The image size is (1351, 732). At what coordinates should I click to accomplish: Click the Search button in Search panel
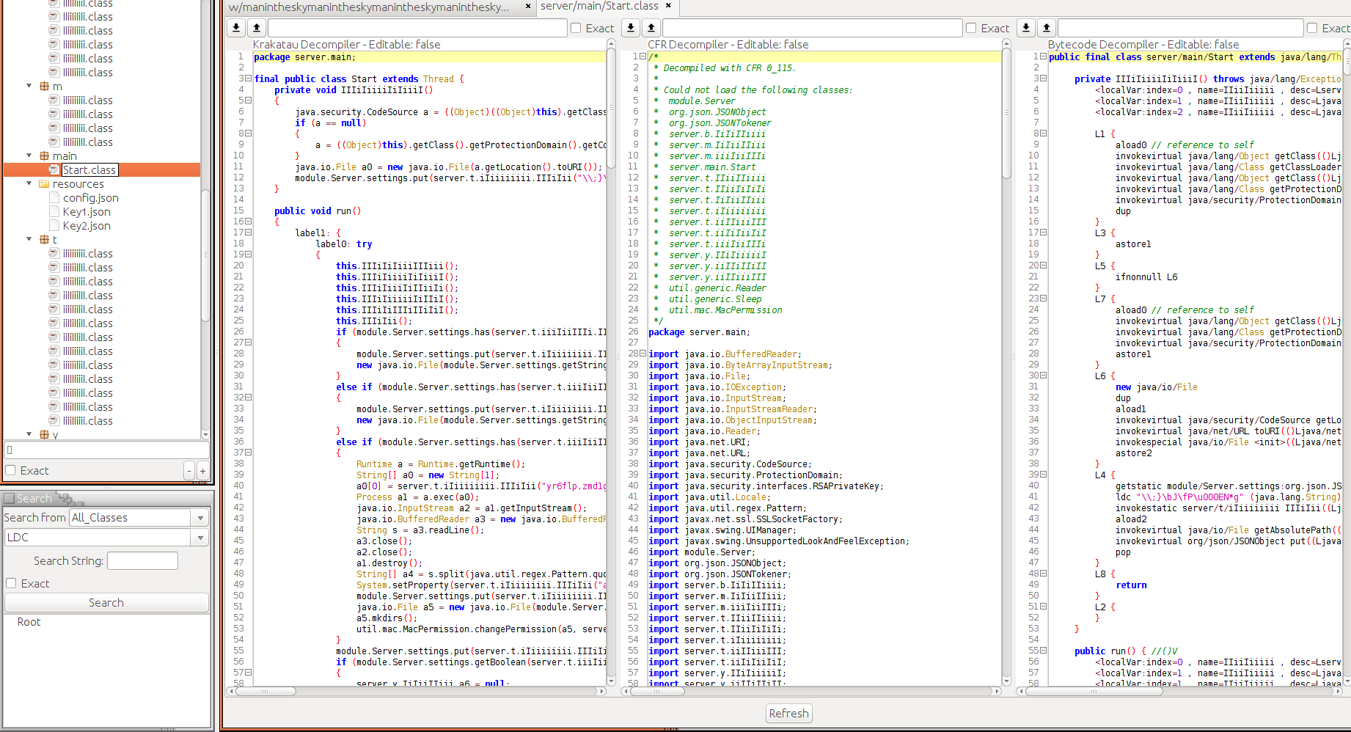click(x=106, y=603)
